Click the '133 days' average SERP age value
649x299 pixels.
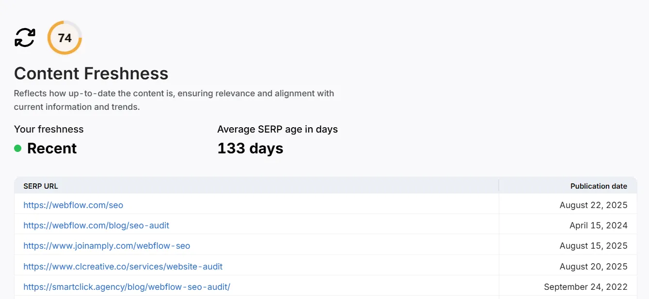(250, 148)
